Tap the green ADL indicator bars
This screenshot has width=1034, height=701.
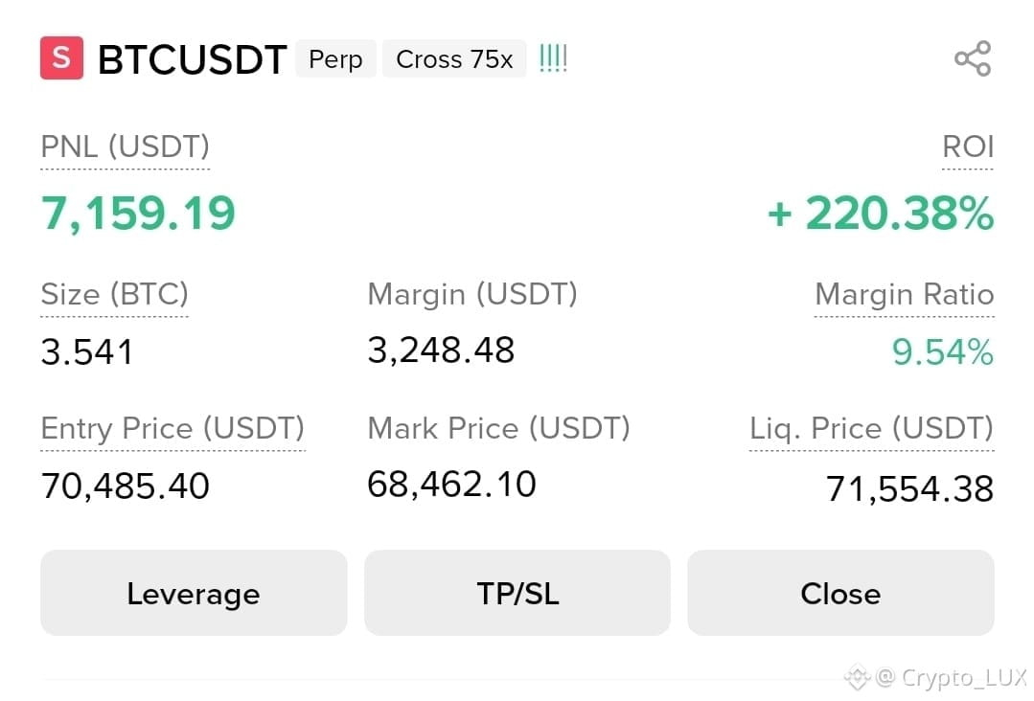[x=553, y=58]
